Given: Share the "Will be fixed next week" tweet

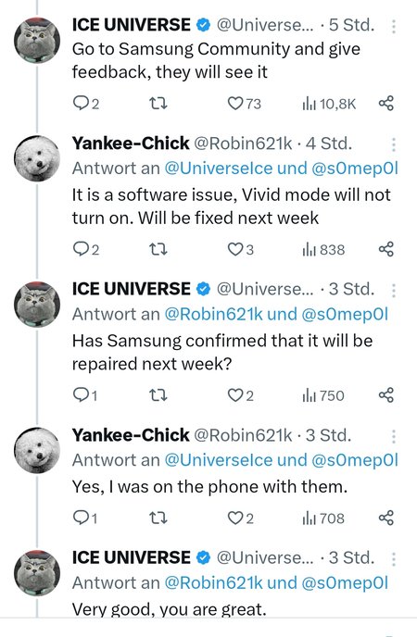Looking at the screenshot, I should 386,249.
